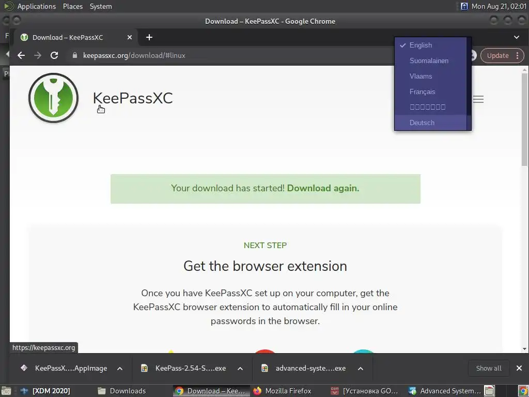Open the Downloads folder window from taskbar
Viewport: 529px width, 397px height.
point(122,391)
